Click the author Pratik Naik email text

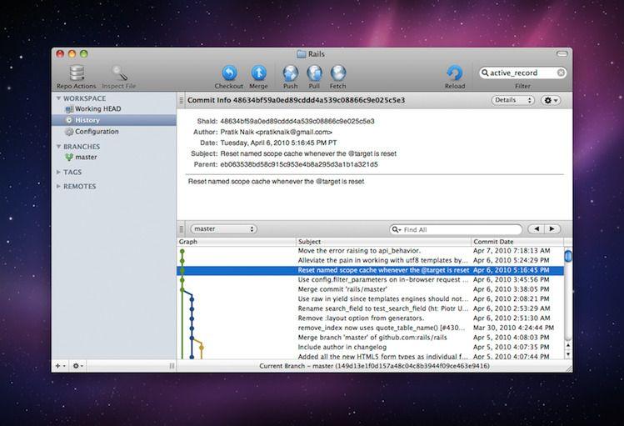(277, 133)
